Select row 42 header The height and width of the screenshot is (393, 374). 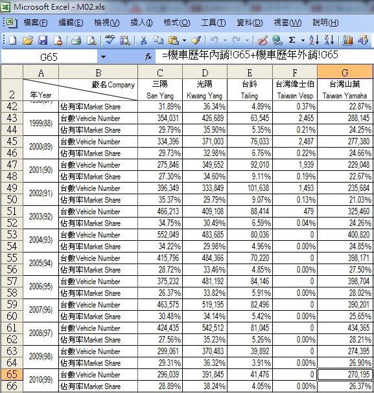click(12, 107)
